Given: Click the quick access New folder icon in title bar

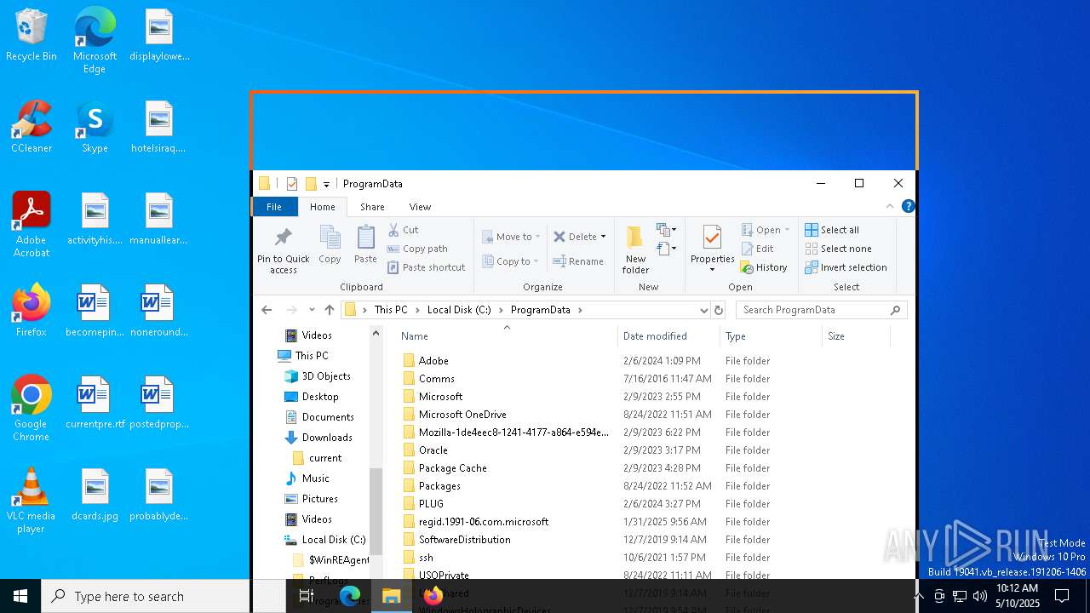Looking at the screenshot, I should point(311,183).
